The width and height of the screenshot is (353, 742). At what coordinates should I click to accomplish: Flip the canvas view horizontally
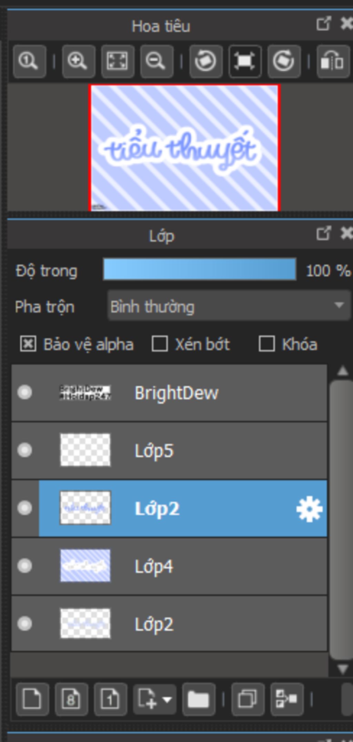point(333,61)
